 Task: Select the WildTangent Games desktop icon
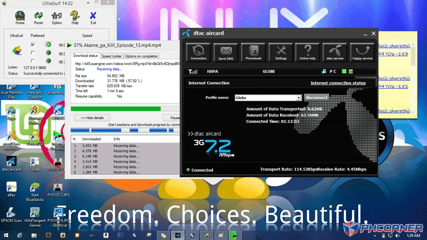tap(35, 218)
